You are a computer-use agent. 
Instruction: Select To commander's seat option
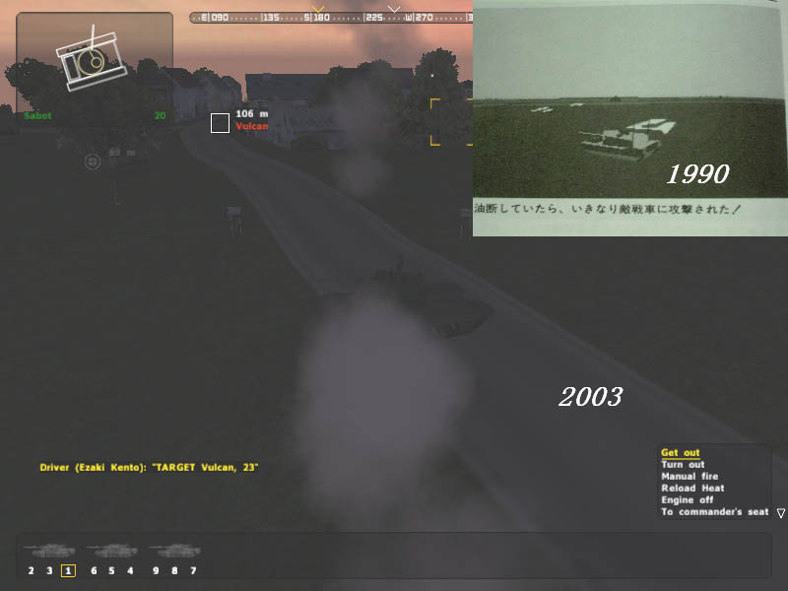click(714, 512)
